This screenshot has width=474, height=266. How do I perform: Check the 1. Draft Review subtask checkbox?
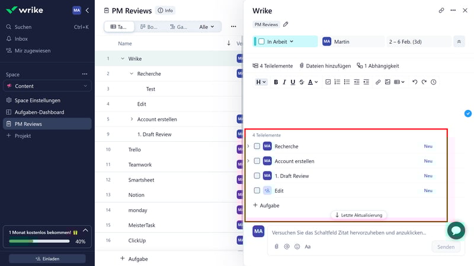click(257, 176)
